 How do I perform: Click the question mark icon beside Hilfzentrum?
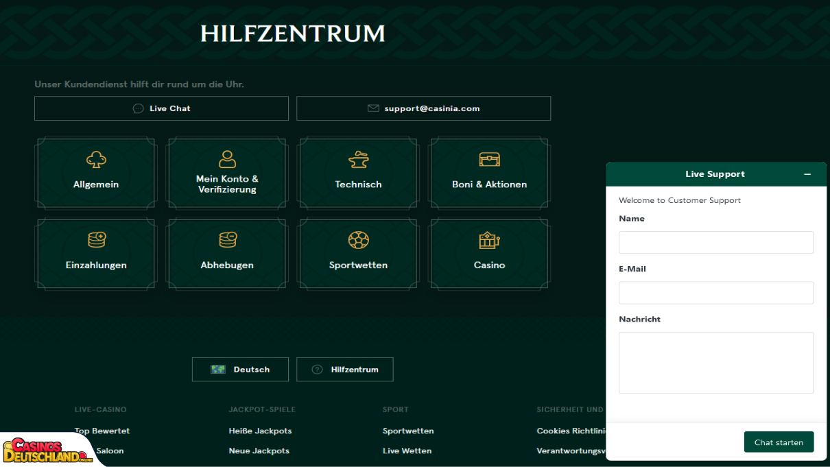coord(317,370)
